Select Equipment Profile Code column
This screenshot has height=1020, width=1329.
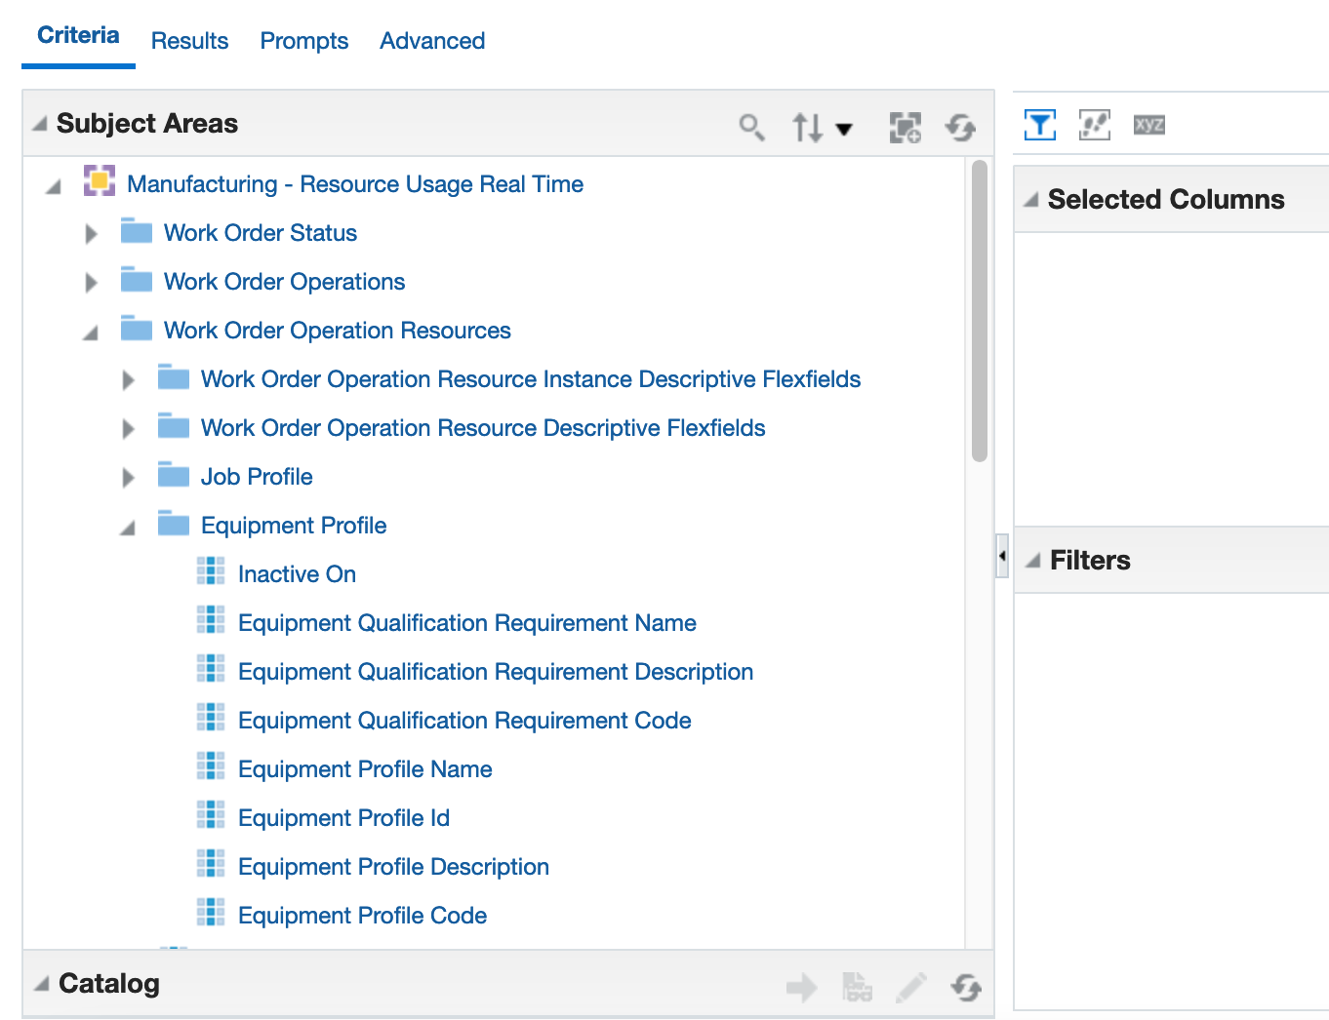(362, 916)
